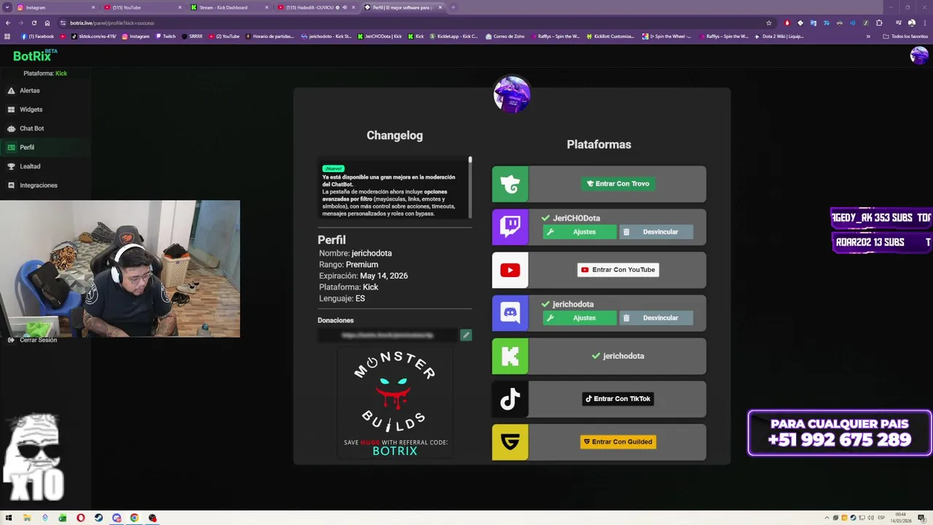Click the jerichodota Kick account label
This screenshot has width=933, height=525.
click(x=617, y=356)
